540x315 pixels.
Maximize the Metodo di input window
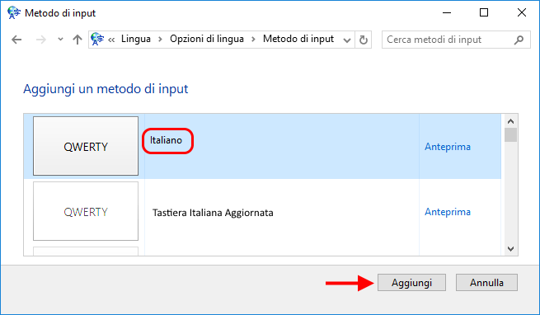tap(484, 12)
